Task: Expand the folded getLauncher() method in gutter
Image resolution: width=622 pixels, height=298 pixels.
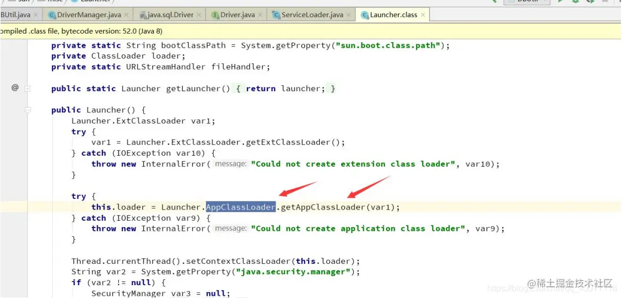Action: click(27, 89)
